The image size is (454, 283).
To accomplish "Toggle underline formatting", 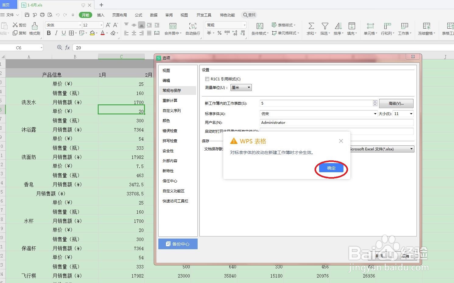I will [x=63, y=33].
